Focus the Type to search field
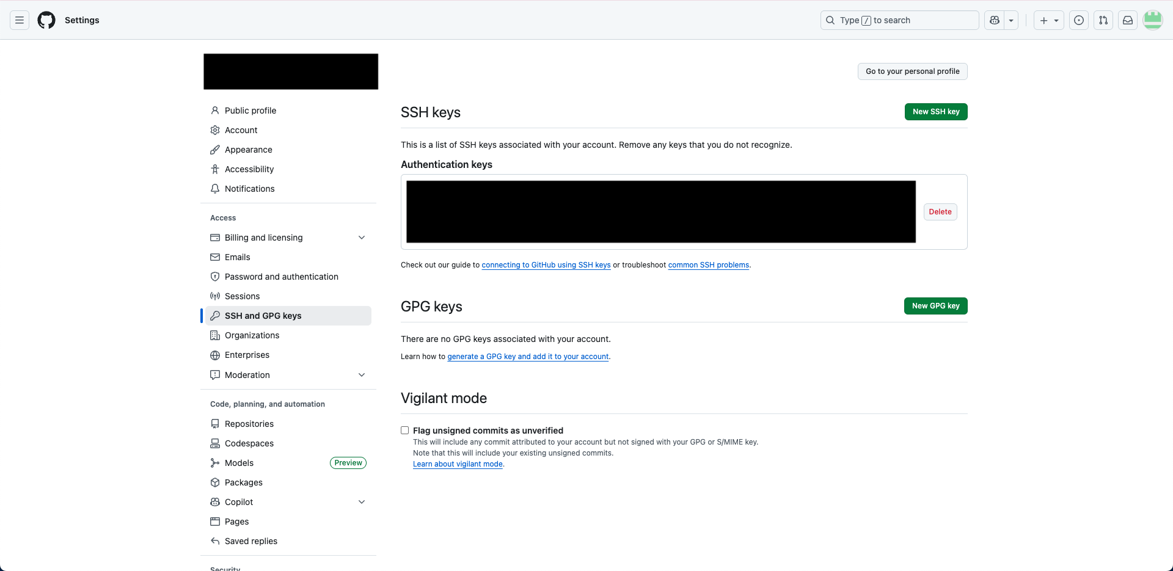Screen dimensions: 1173x571 (899, 20)
